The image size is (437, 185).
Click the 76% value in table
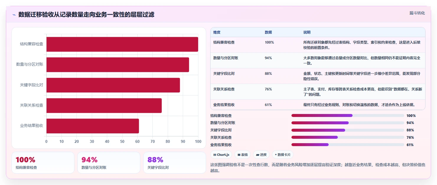[268, 89]
